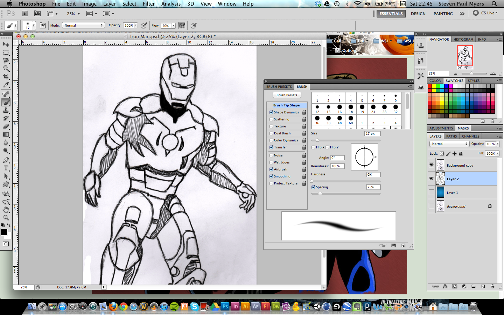Viewport: 504px width, 315px height.
Task: Click the brush Size slider
Action: (346, 140)
